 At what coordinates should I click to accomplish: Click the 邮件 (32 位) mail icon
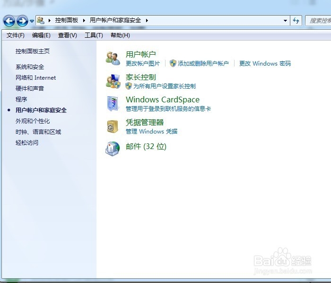[113, 149]
